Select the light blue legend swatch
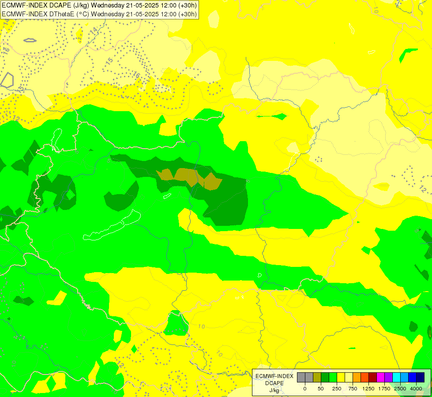 click(x=405, y=377)
